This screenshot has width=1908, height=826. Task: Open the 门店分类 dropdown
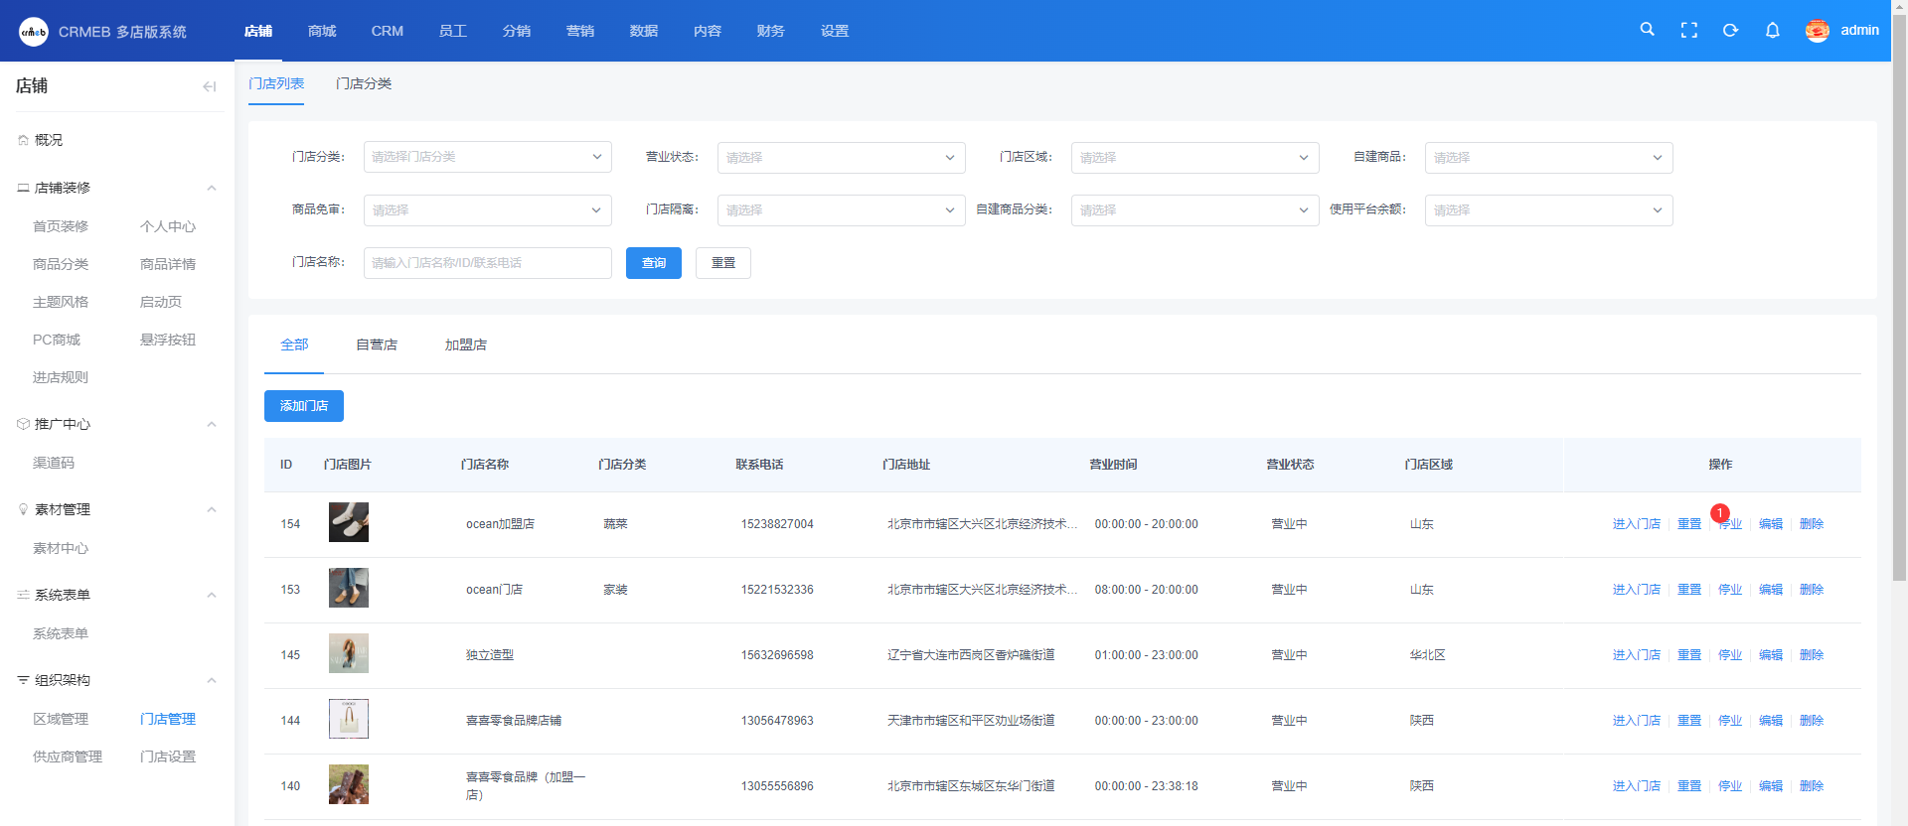click(487, 157)
